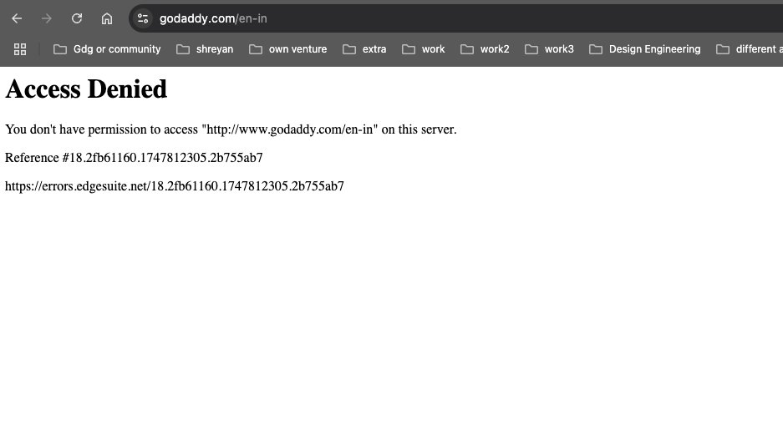The image size is (783, 441).
Task: Click the errors.edgesuite.net URL text
Action: pyautogui.click(x=175, y=186)
